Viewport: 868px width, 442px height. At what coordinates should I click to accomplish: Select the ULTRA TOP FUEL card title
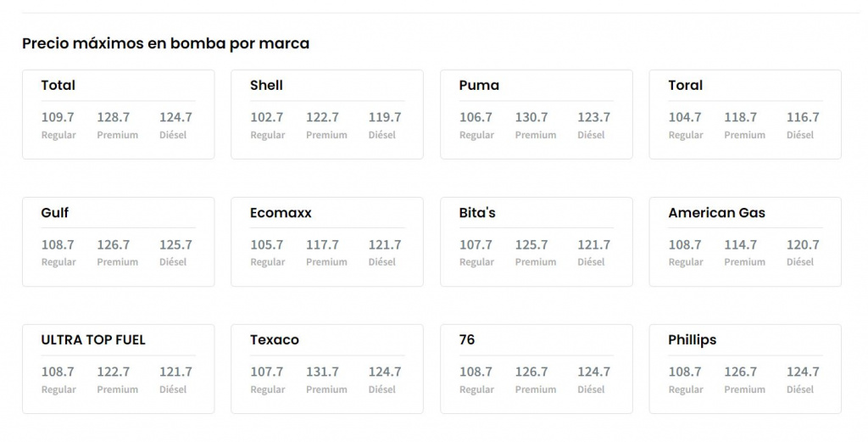(93, 340)
